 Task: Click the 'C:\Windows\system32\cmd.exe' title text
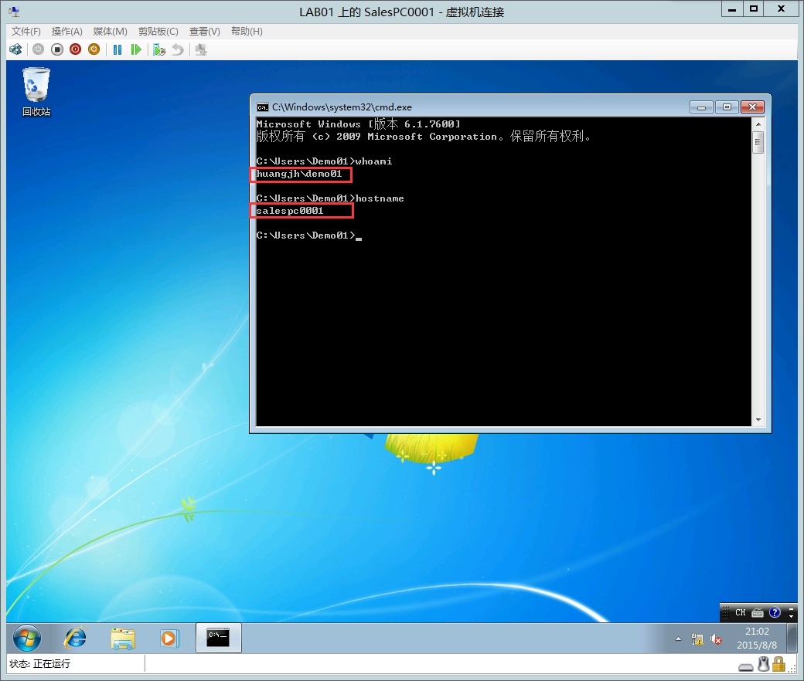pyautogui.click(x=342, y=107)
